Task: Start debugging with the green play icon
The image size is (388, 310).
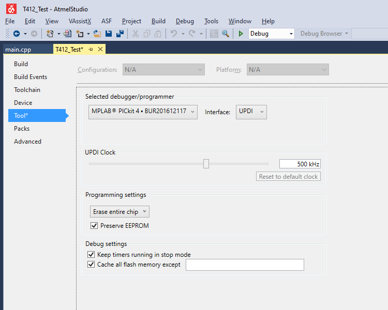Action: 241,34
